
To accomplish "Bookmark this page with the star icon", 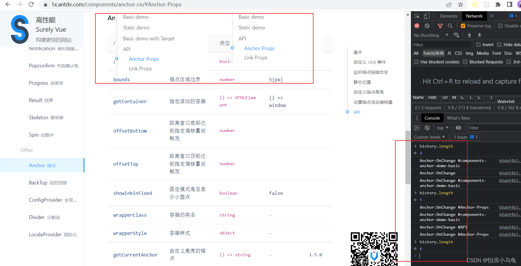I will point(461,4).
